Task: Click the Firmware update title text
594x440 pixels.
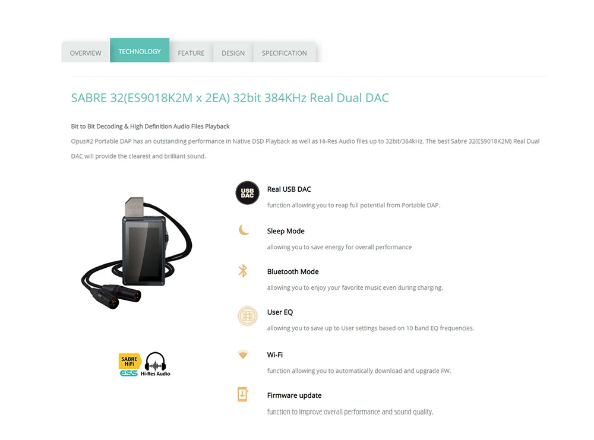Action: (x=295, y=395)
